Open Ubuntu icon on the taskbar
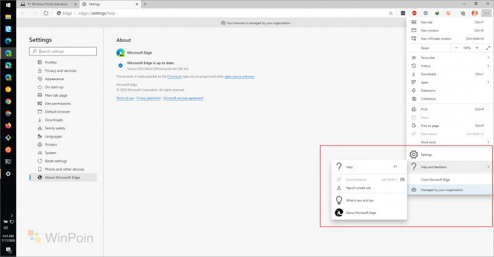This screenshot has height=257, width=494. pos(8,149)
